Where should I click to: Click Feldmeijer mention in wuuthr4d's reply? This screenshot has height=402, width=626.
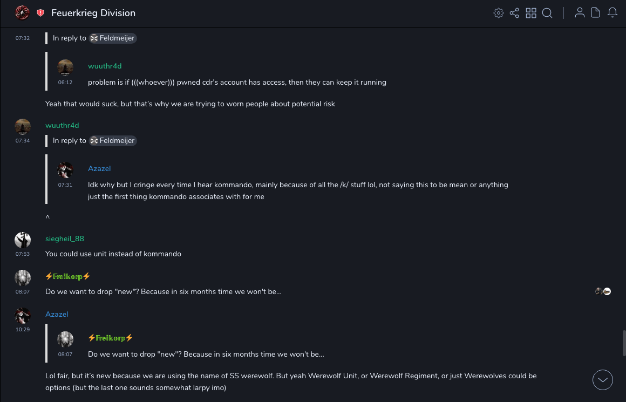tap(113, 141)
